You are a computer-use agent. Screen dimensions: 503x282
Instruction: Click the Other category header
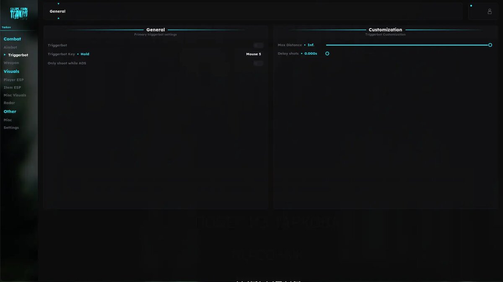pyautogui.click(x=10, y=111)
